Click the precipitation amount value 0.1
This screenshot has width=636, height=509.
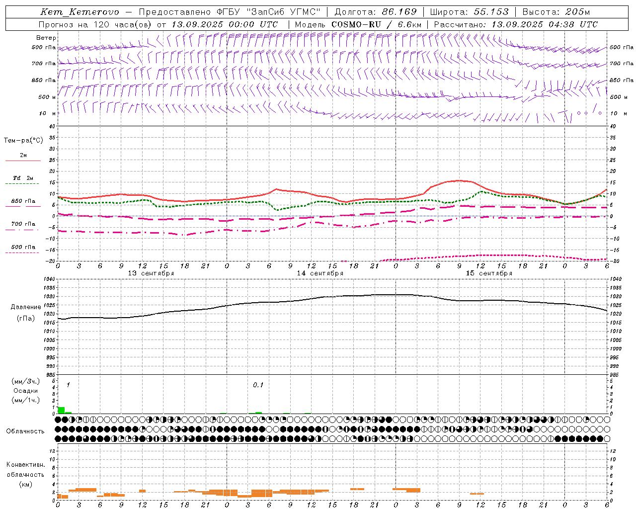pos(258,385)
